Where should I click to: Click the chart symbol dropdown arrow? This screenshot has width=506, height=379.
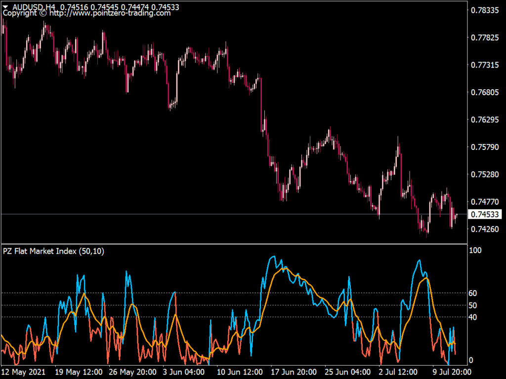click(x=4, y=6)
